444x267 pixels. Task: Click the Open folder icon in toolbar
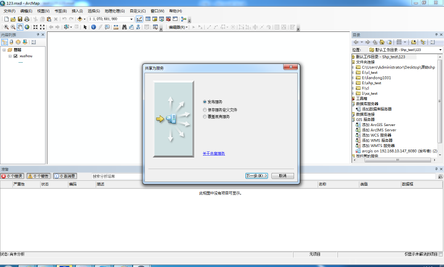[13, 19]
